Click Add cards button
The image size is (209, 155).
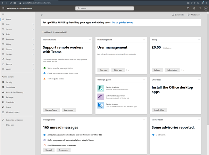click(x=55, y=32)
